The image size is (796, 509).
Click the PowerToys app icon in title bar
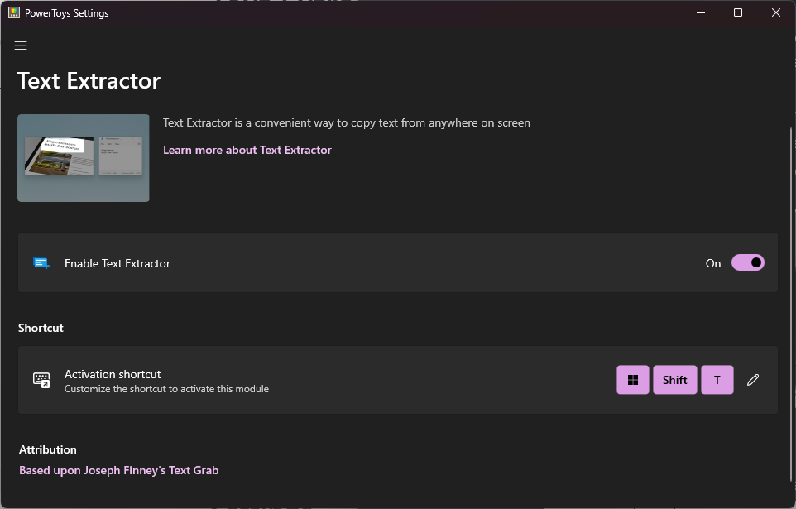pos(14,12)
